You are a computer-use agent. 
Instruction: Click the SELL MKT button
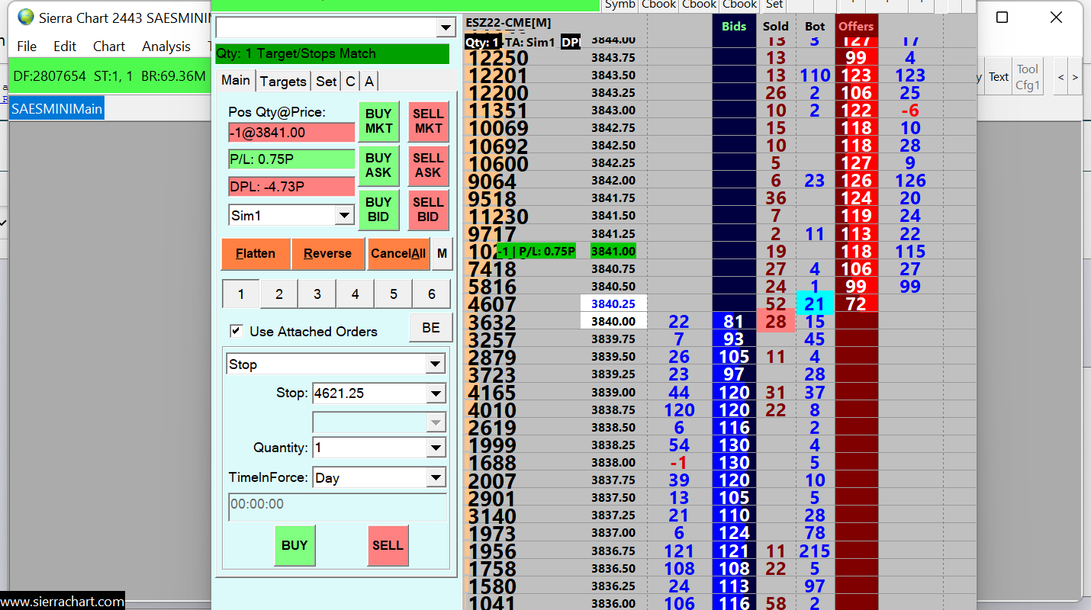point(428,121)
